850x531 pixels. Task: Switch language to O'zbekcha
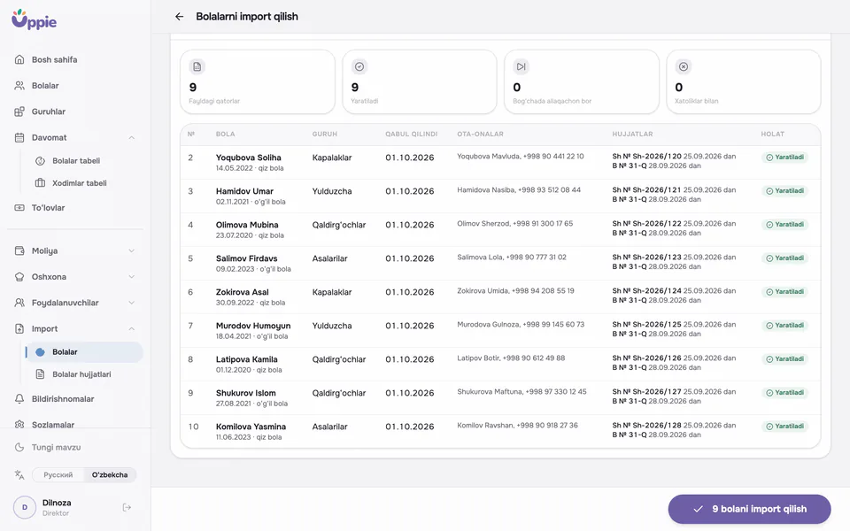tap(110, 474)
